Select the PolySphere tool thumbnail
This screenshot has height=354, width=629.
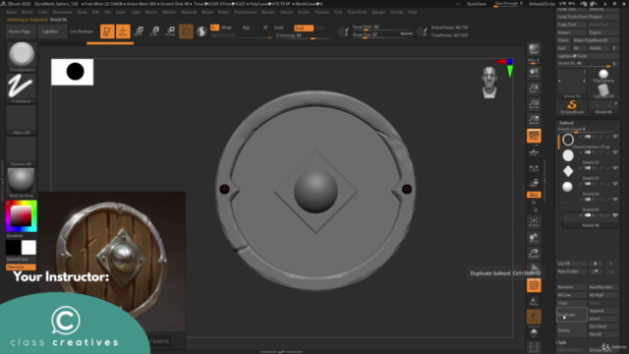coord(603,76)
